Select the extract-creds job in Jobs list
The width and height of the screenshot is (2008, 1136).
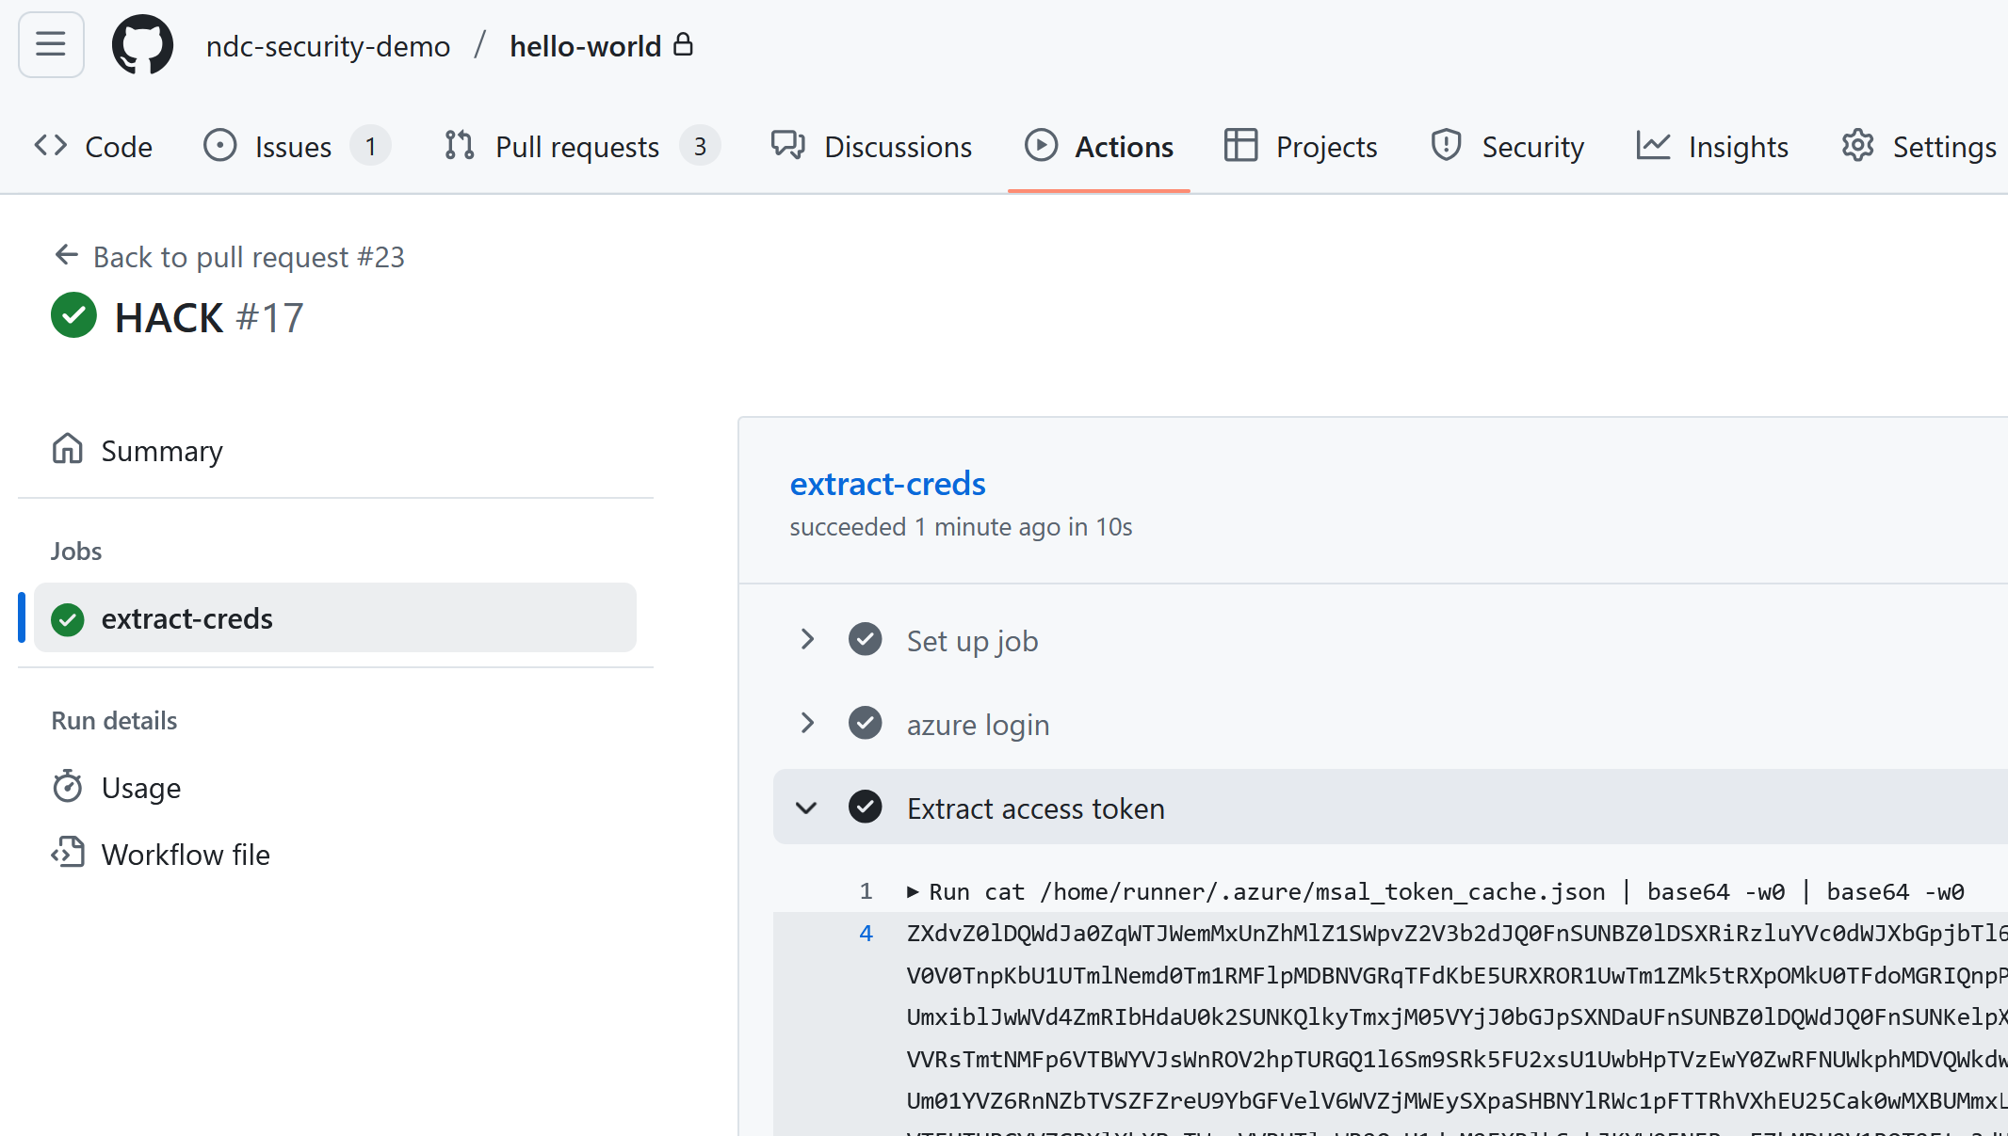186,618
